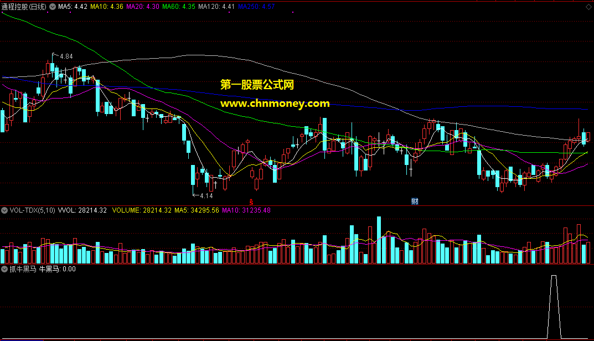Click the red S marker below the chart

pos(251,202)
